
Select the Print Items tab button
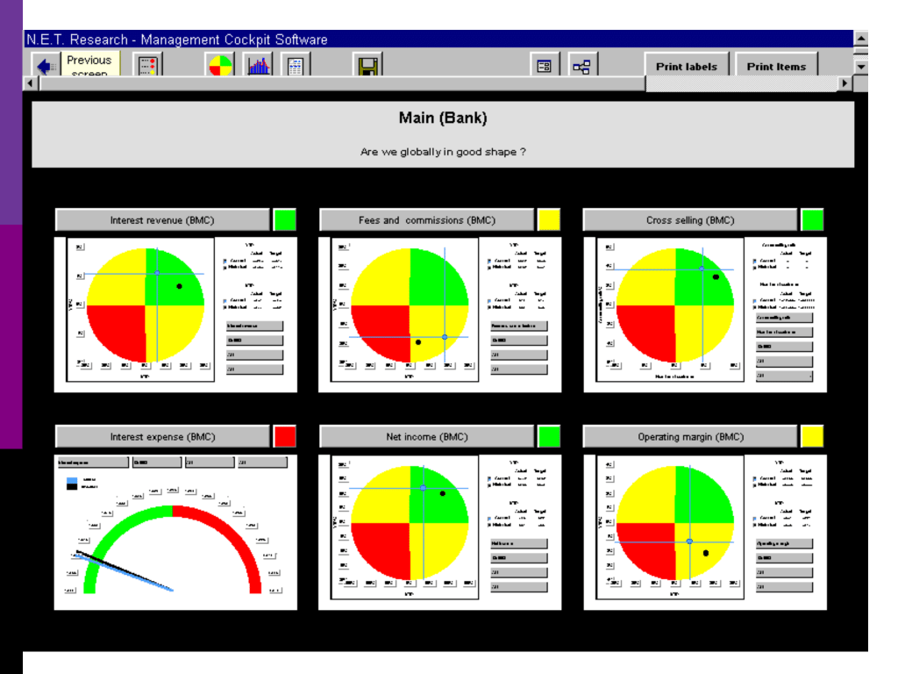(x=775, y=66)
